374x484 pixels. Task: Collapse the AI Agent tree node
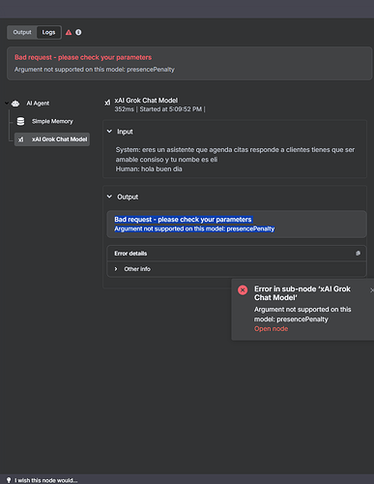[7, 104]
